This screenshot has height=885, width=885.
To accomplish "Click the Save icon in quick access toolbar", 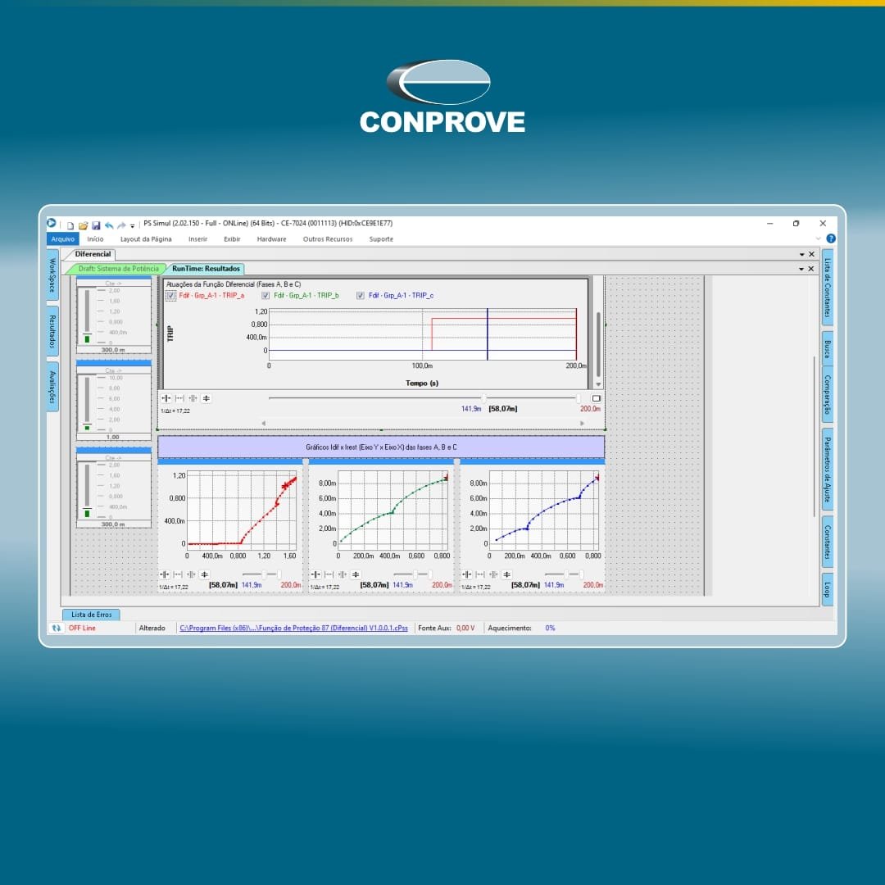I will point(96,225).
